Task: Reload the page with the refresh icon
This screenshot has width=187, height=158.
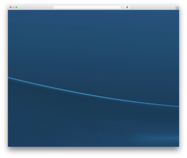Action: tap(122, 7)
